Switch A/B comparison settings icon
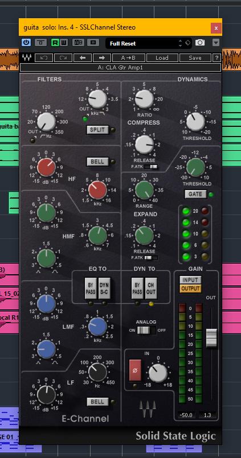Viewport: 241px width, 458px height. point(78,43)
